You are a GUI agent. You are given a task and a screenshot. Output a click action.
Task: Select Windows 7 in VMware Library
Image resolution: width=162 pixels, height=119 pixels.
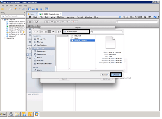(x=12, y=36)
